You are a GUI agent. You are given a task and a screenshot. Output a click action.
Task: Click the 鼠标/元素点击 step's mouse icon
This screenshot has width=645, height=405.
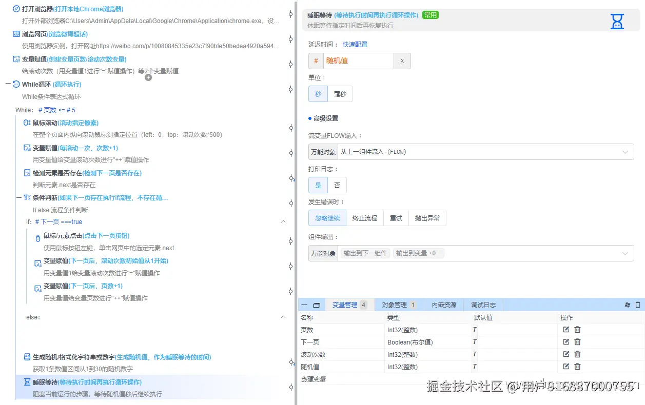point(37,238)
